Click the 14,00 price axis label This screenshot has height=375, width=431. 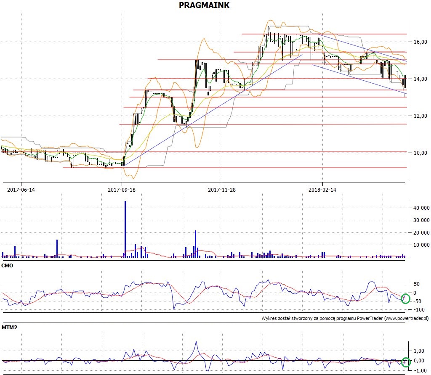(420, 79)
